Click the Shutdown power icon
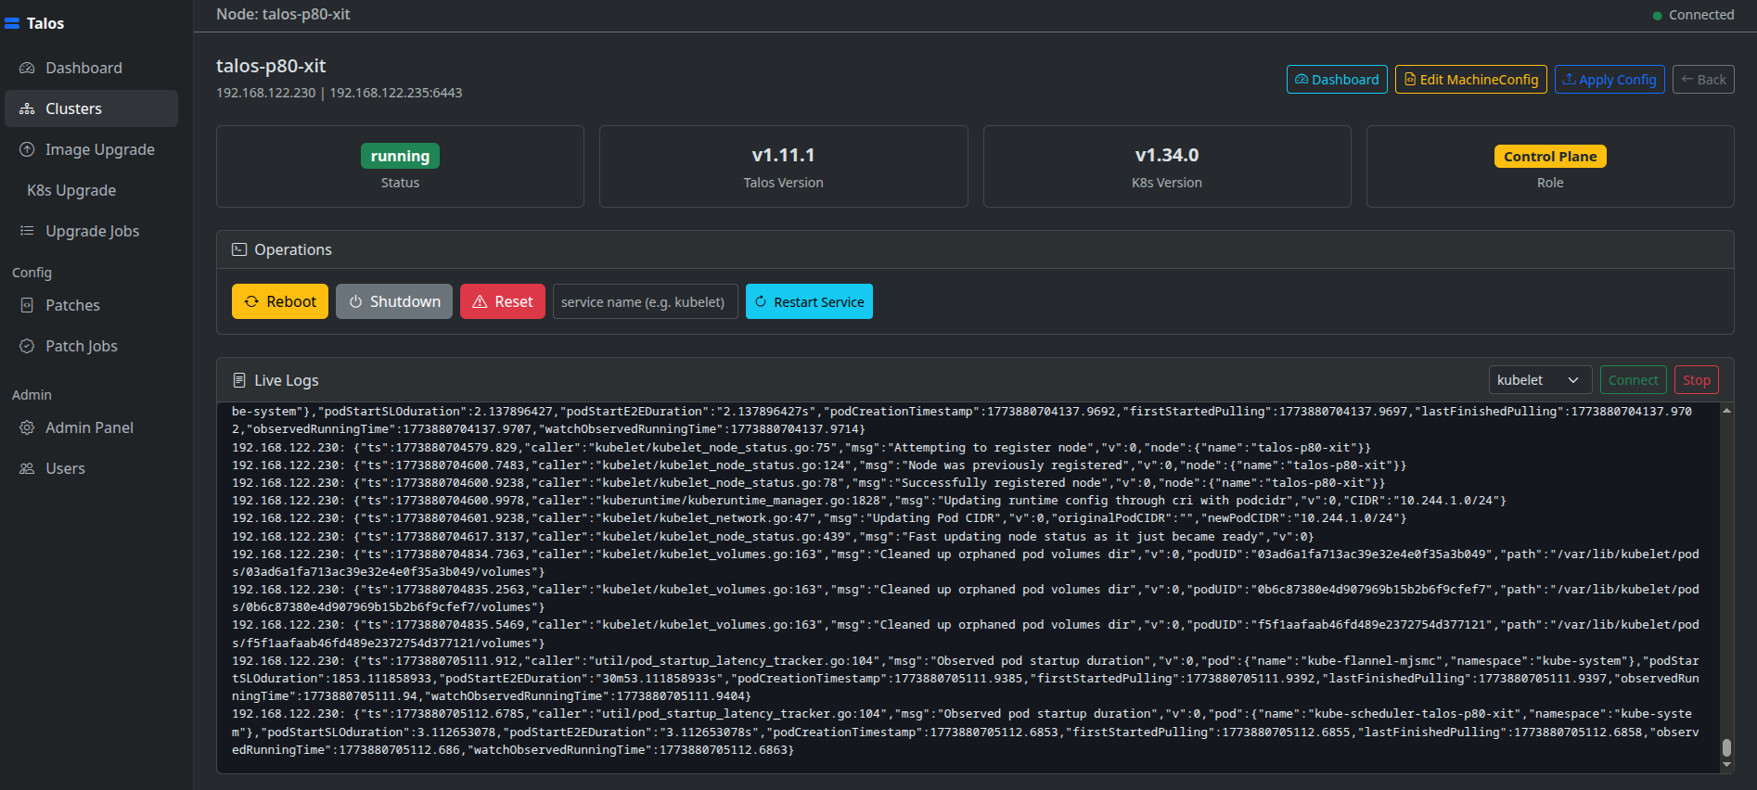 tap(355, 301)
